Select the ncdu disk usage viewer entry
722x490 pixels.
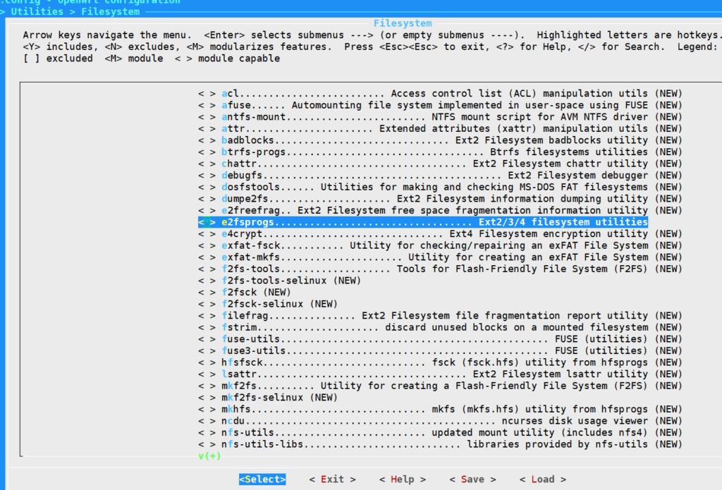point(440,422)
